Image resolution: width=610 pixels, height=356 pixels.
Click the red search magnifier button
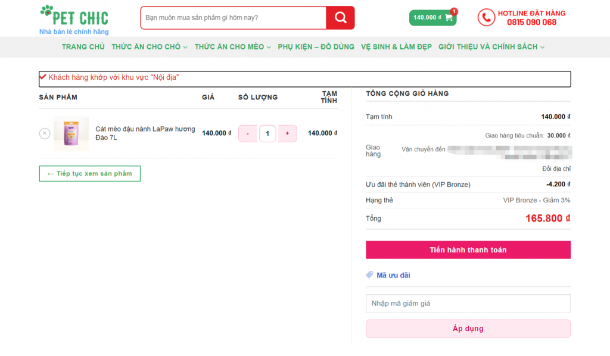(340, 17)
